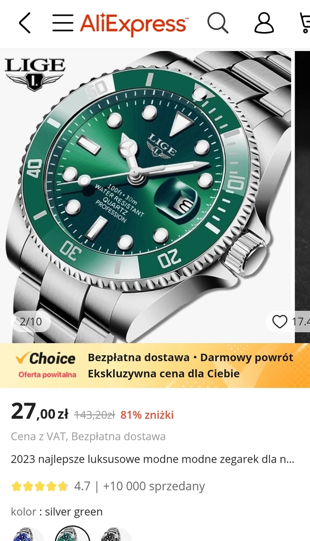Viewport: 310px width, 541px height.
Task: Open the account profile icon
Action: tap(264, 23)
